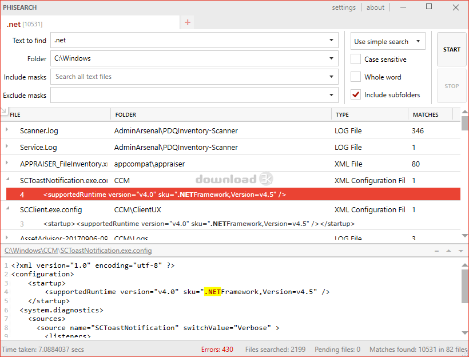Click the Pending files: 0 status text
The width and height of the screenshot is (469, 357).
point(337,349)
